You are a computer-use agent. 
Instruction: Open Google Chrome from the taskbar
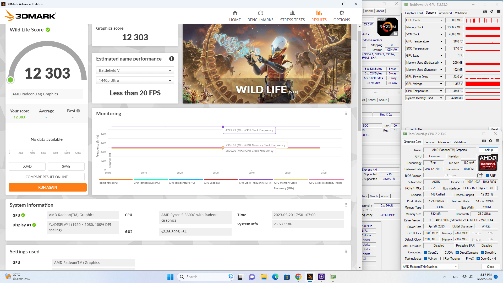click(298, 277)
